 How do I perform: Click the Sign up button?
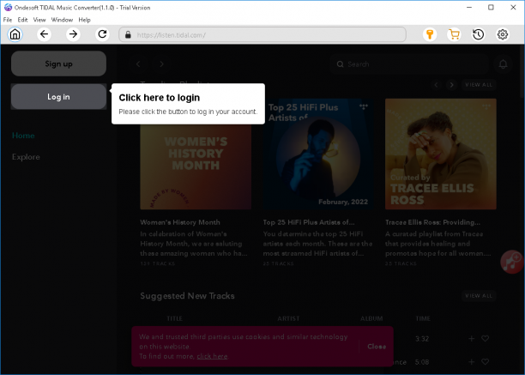[x=58, y=64]
